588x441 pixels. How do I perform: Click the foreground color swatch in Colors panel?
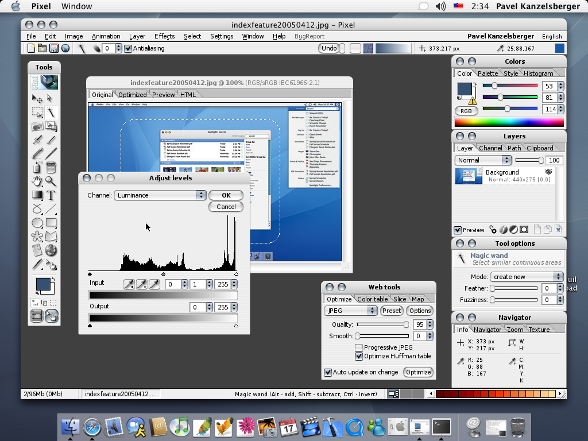tap(464, 89)
